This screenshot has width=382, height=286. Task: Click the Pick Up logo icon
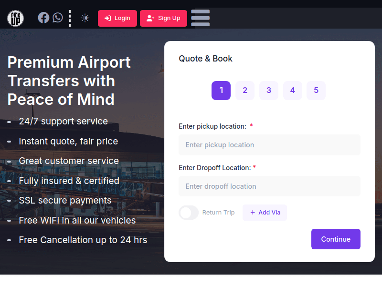click(x=15, y=18)
